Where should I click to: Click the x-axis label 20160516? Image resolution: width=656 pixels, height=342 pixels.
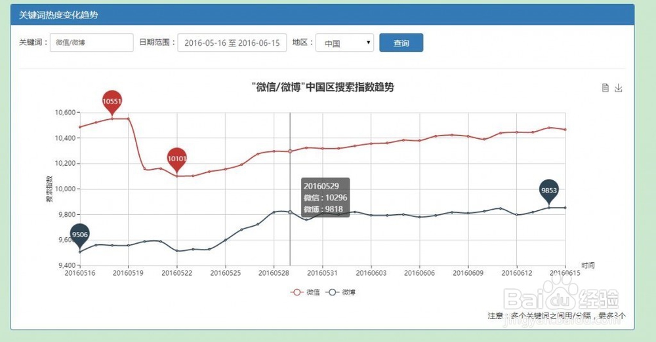coord(79,273)
